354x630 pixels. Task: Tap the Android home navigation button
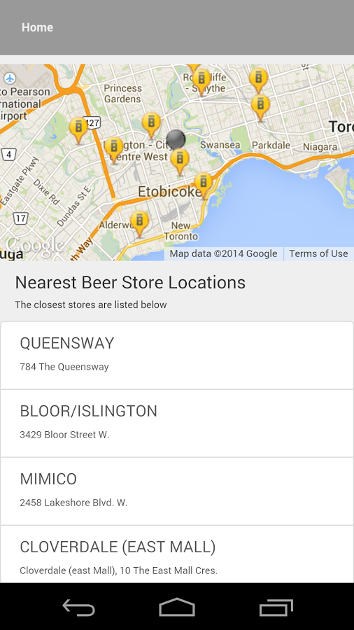coord(177,607)
